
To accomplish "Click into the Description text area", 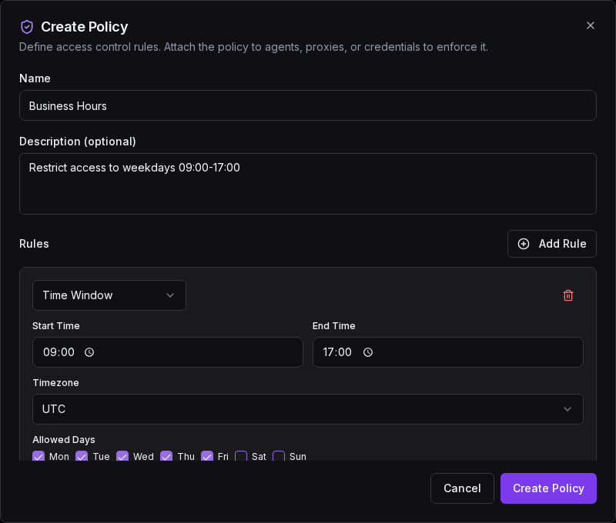I will pyautogui.click(x=307, y=184).
